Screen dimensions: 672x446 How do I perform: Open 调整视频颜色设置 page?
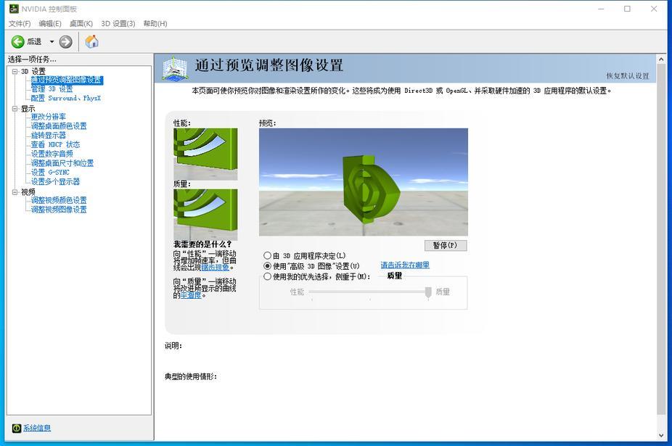[x=59, y=200]
